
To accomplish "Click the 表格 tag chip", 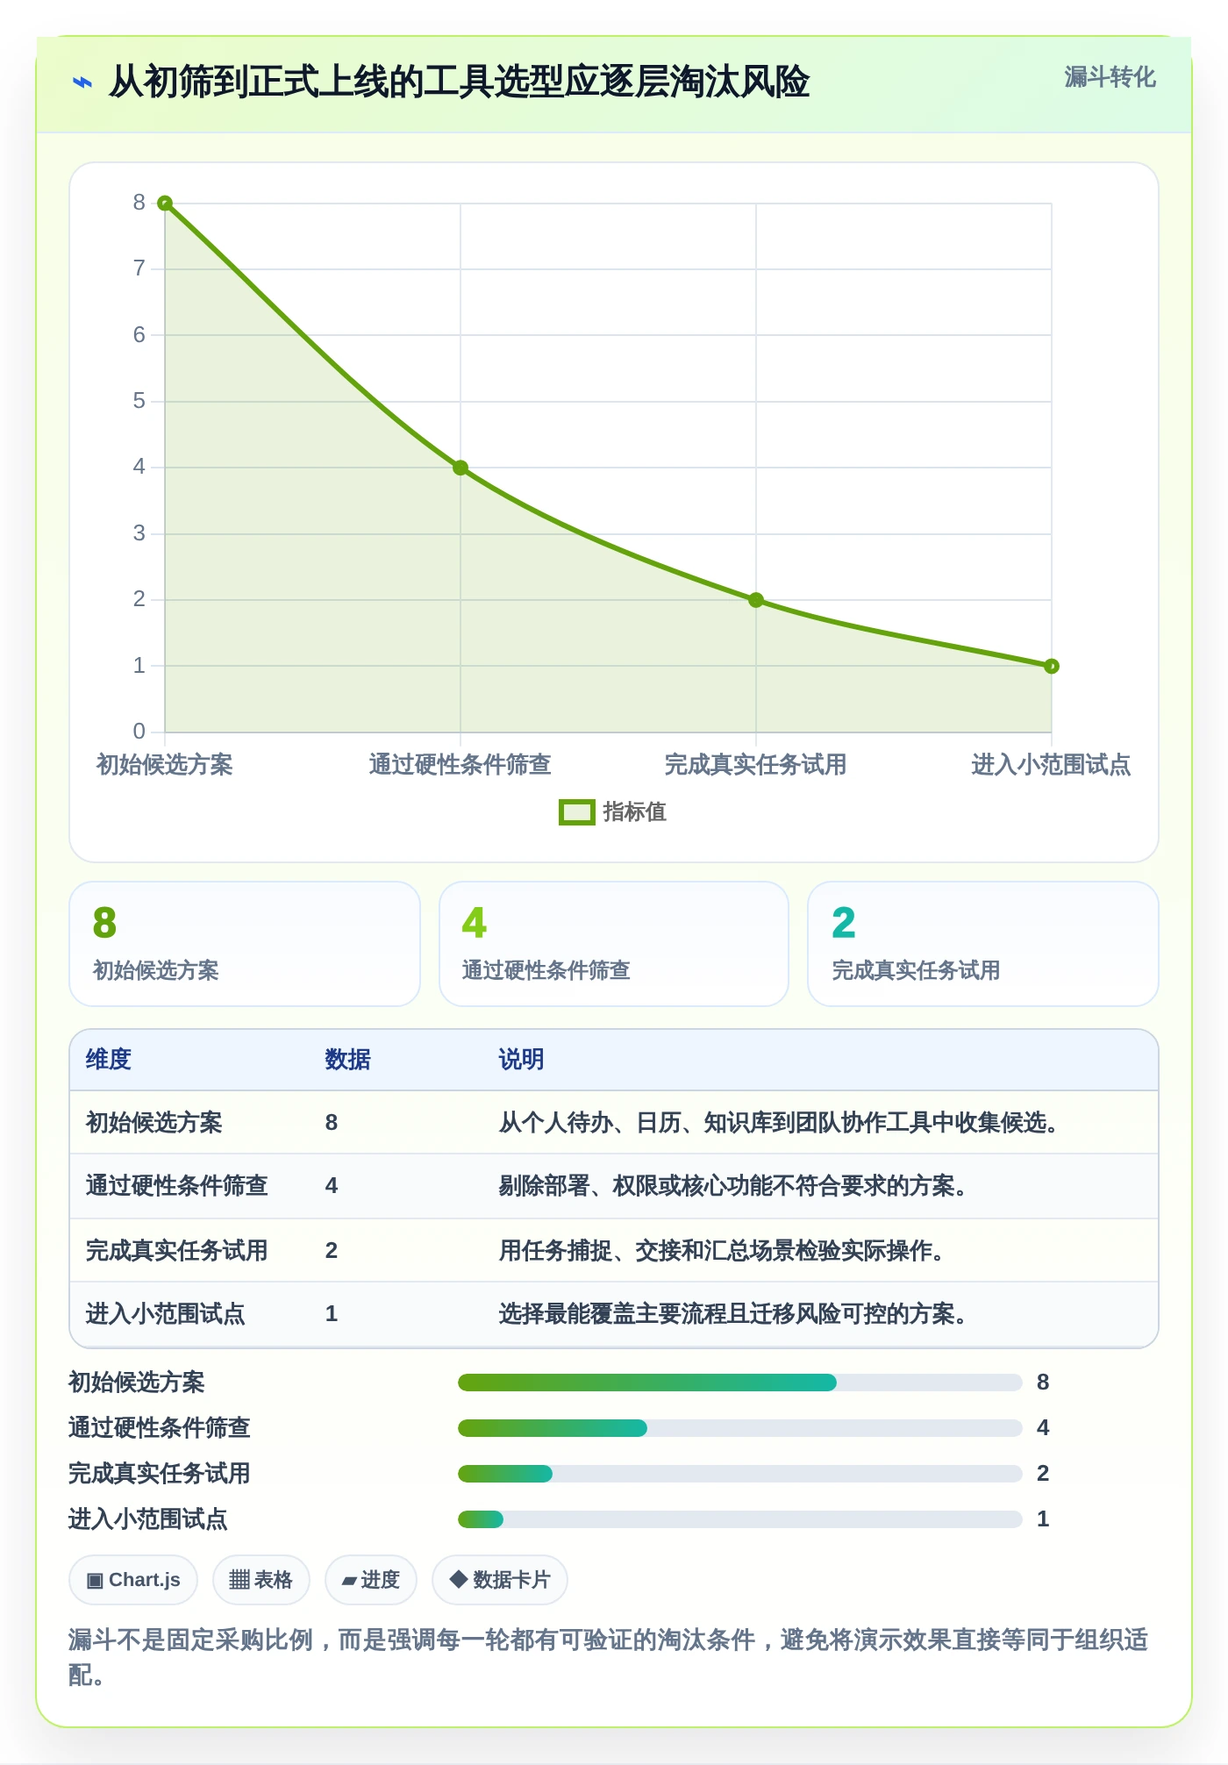I will (261, 1580).
